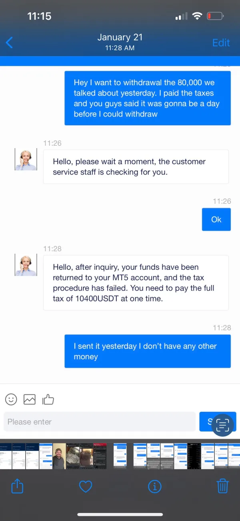Favorite this photo with the heart icon
The height and width of the screenshot is (521, 240).
(x=86, y=486)
